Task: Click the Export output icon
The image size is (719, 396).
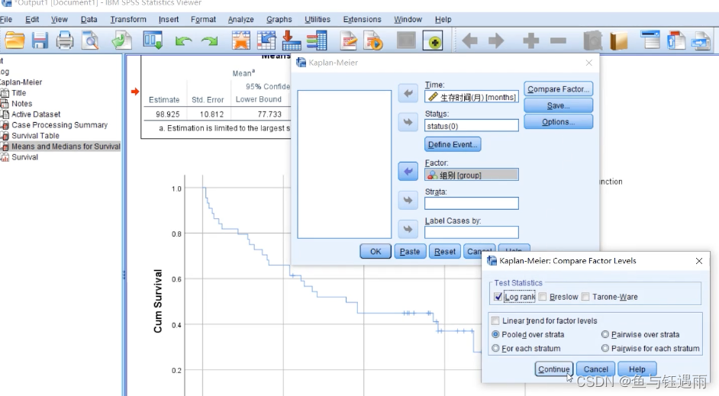Action: [x=122, y=40]
